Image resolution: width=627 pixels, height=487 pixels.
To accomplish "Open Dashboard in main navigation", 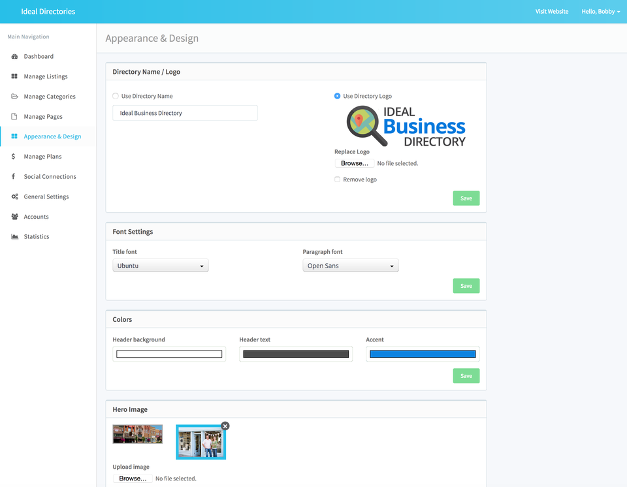I will pos(48,56).
